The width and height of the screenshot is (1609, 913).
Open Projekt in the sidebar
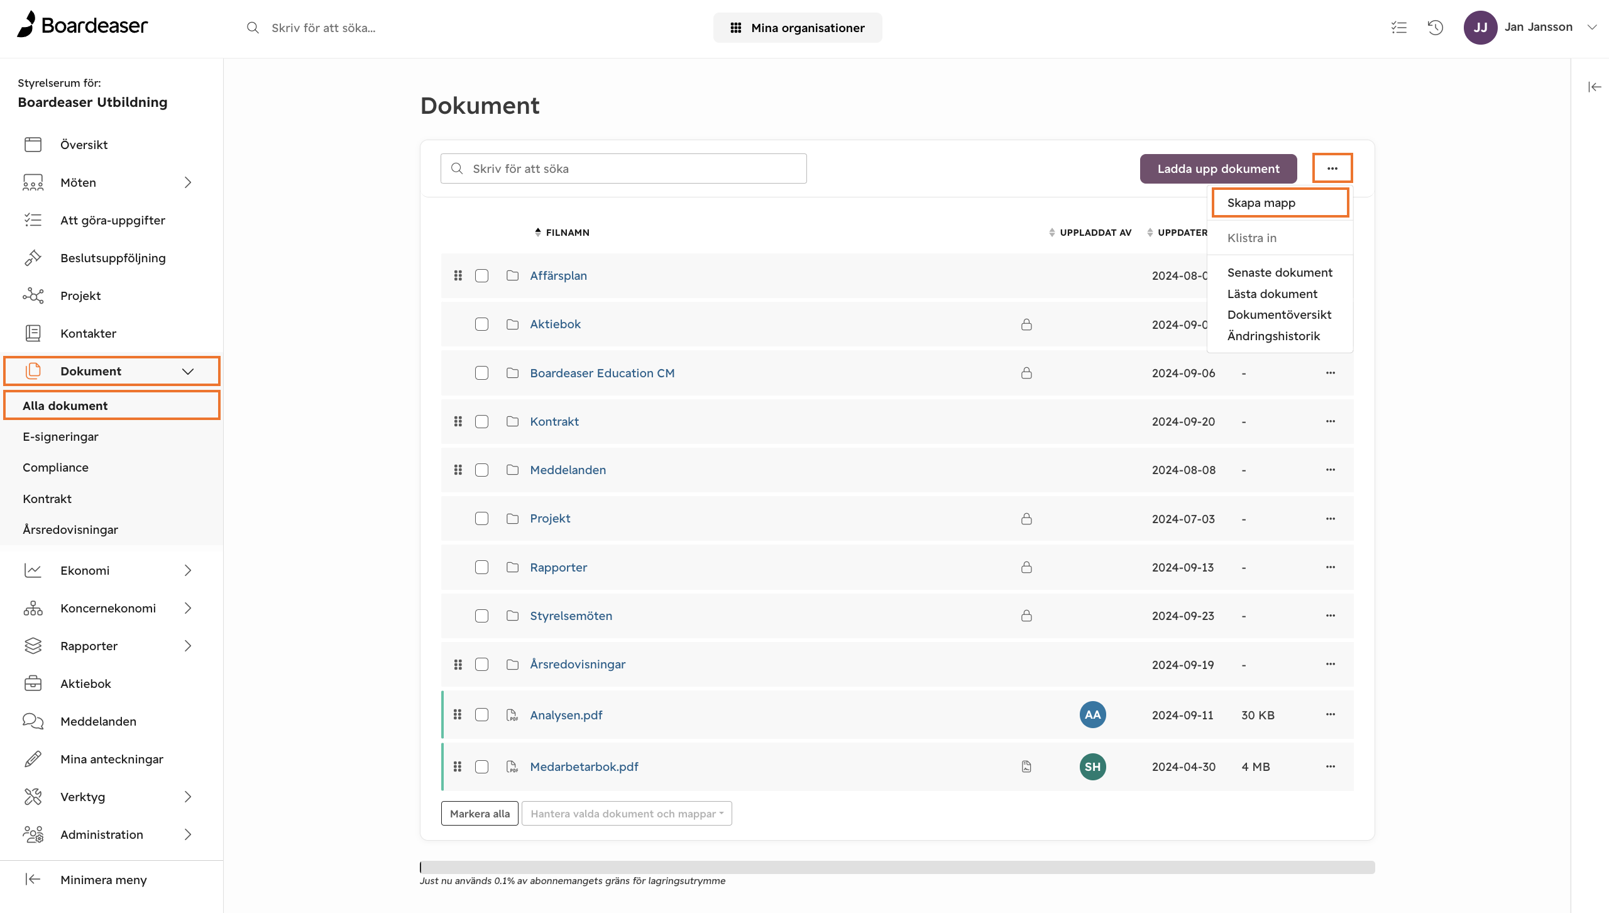[x=80, y=296]
